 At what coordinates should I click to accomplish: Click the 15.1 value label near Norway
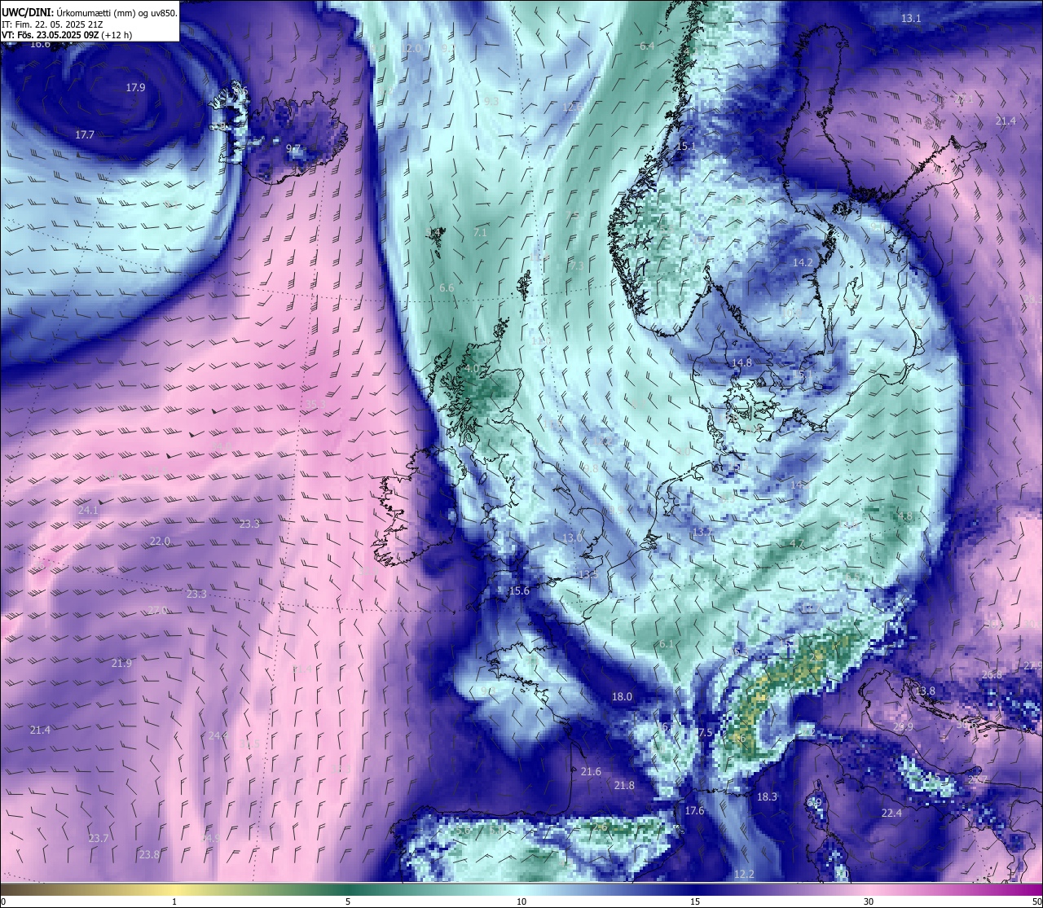click(x=686, y=147)
